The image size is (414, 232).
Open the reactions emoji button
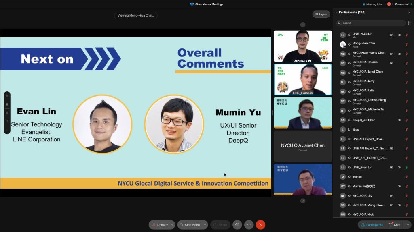point(237,225)
